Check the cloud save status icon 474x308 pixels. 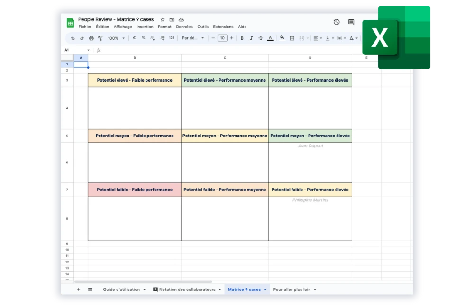coord(181,19)
